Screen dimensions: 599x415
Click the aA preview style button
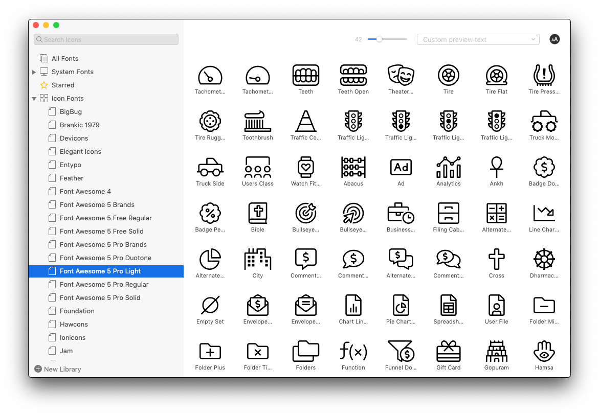coord(554,39)
